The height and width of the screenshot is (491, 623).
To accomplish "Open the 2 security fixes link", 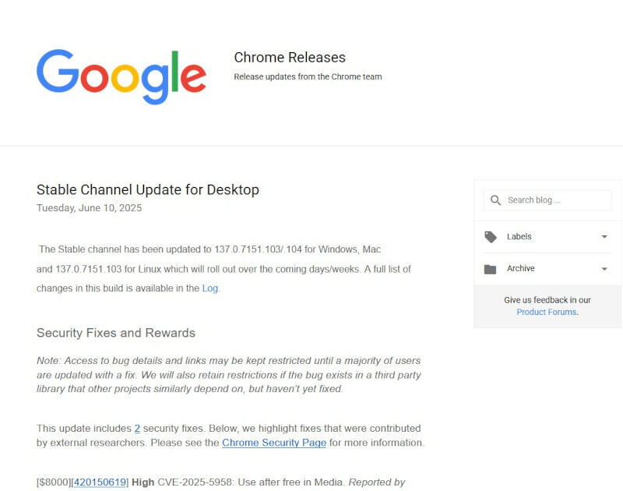I will 137,428.
